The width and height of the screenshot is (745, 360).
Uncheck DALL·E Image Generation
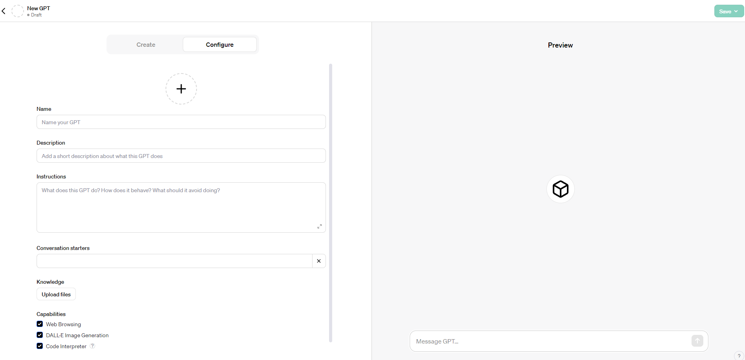point(40,335)
